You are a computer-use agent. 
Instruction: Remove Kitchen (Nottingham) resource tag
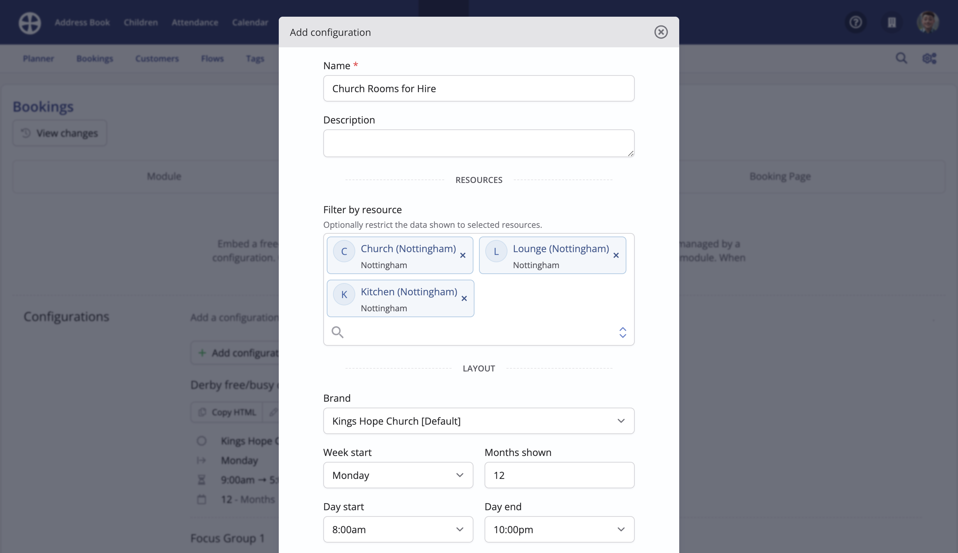click(x=464, y=298)
